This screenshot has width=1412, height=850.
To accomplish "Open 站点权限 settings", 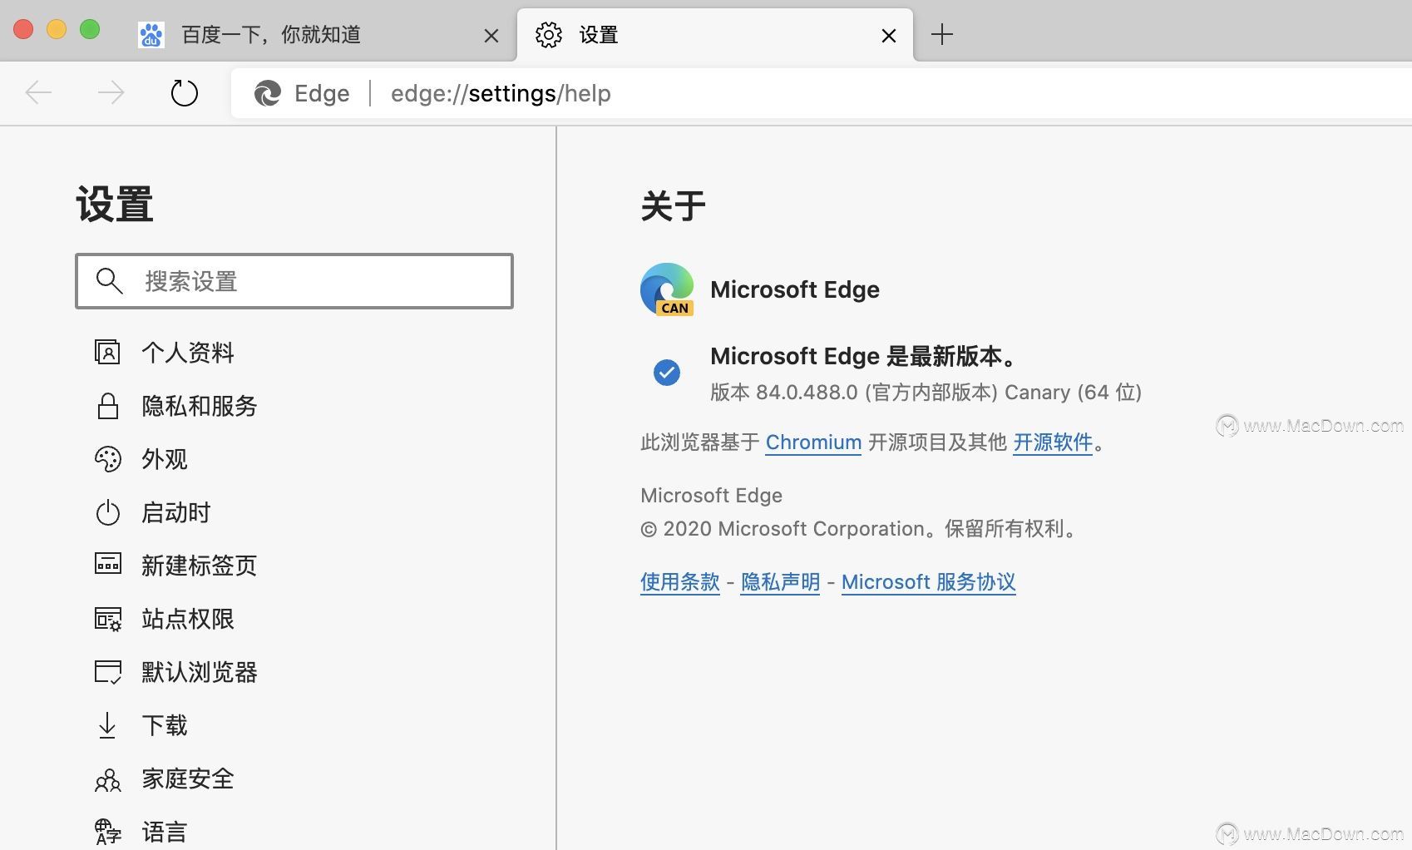I will (188, 619).
